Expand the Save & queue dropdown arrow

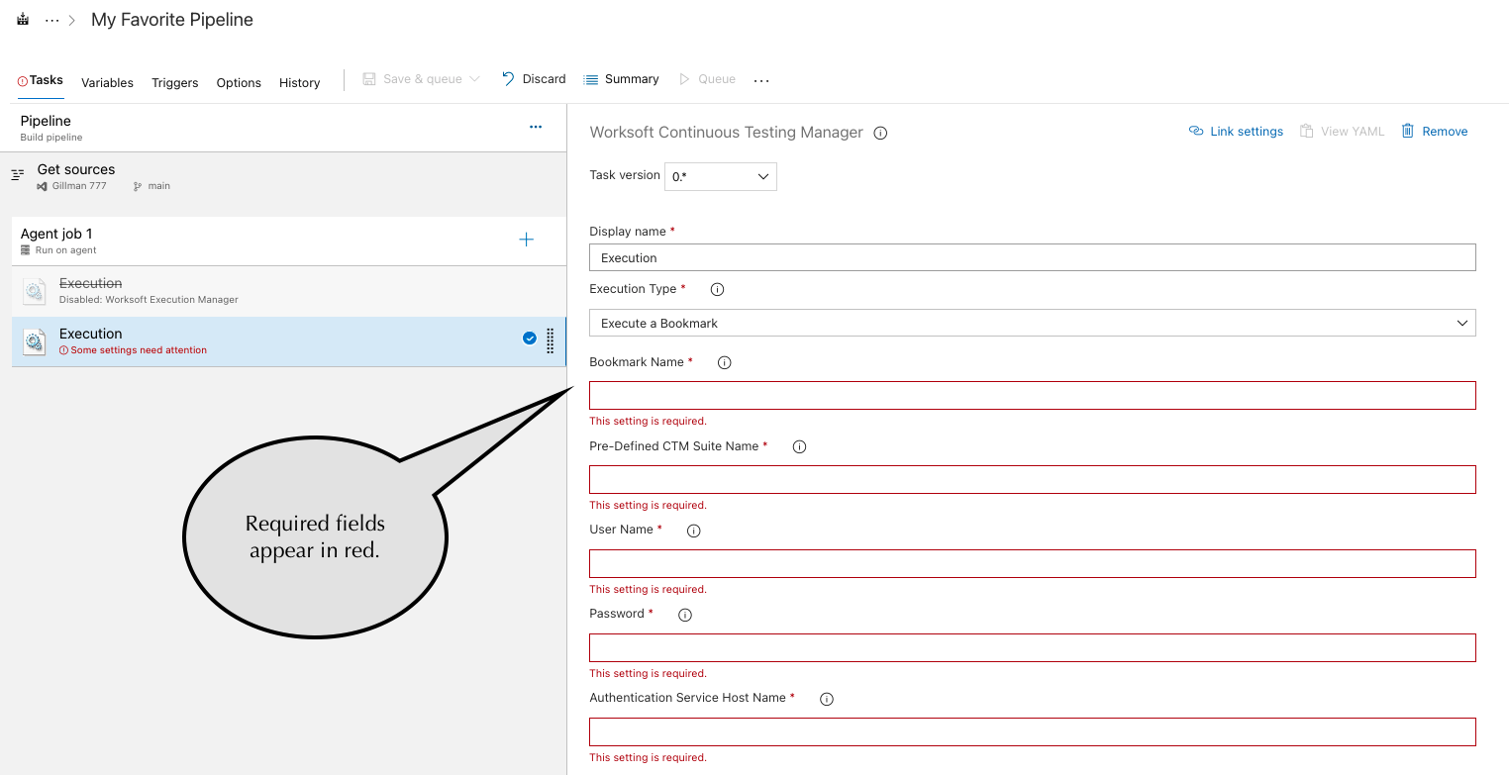pos(473,78)
